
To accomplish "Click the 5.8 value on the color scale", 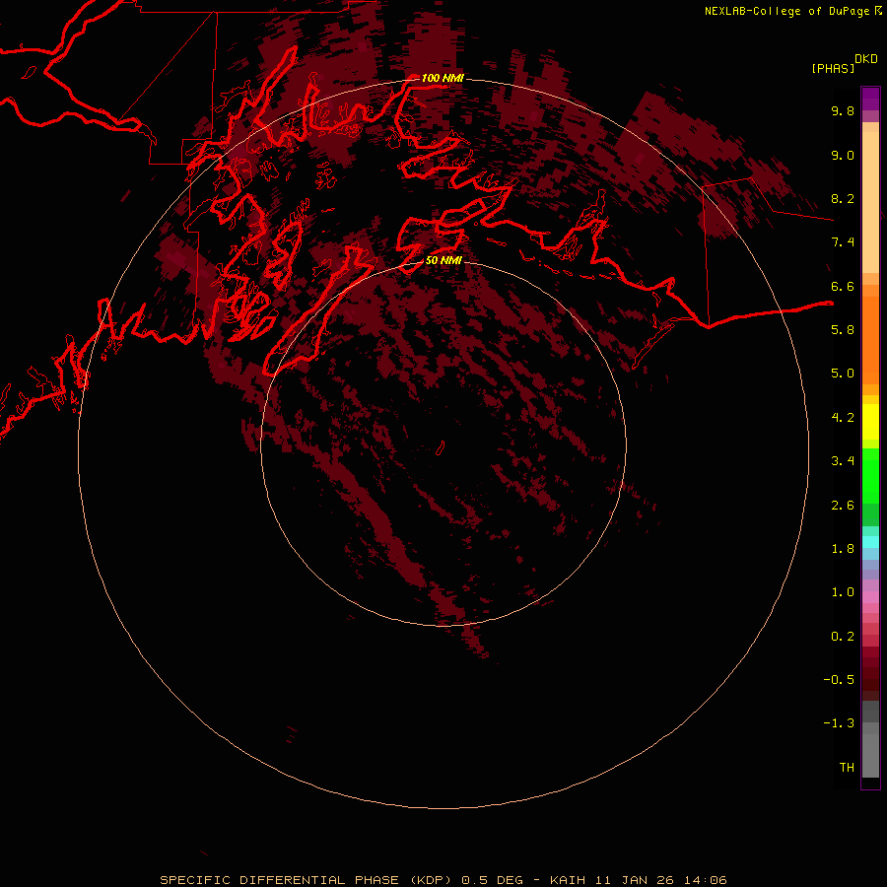I will point(843,330).
